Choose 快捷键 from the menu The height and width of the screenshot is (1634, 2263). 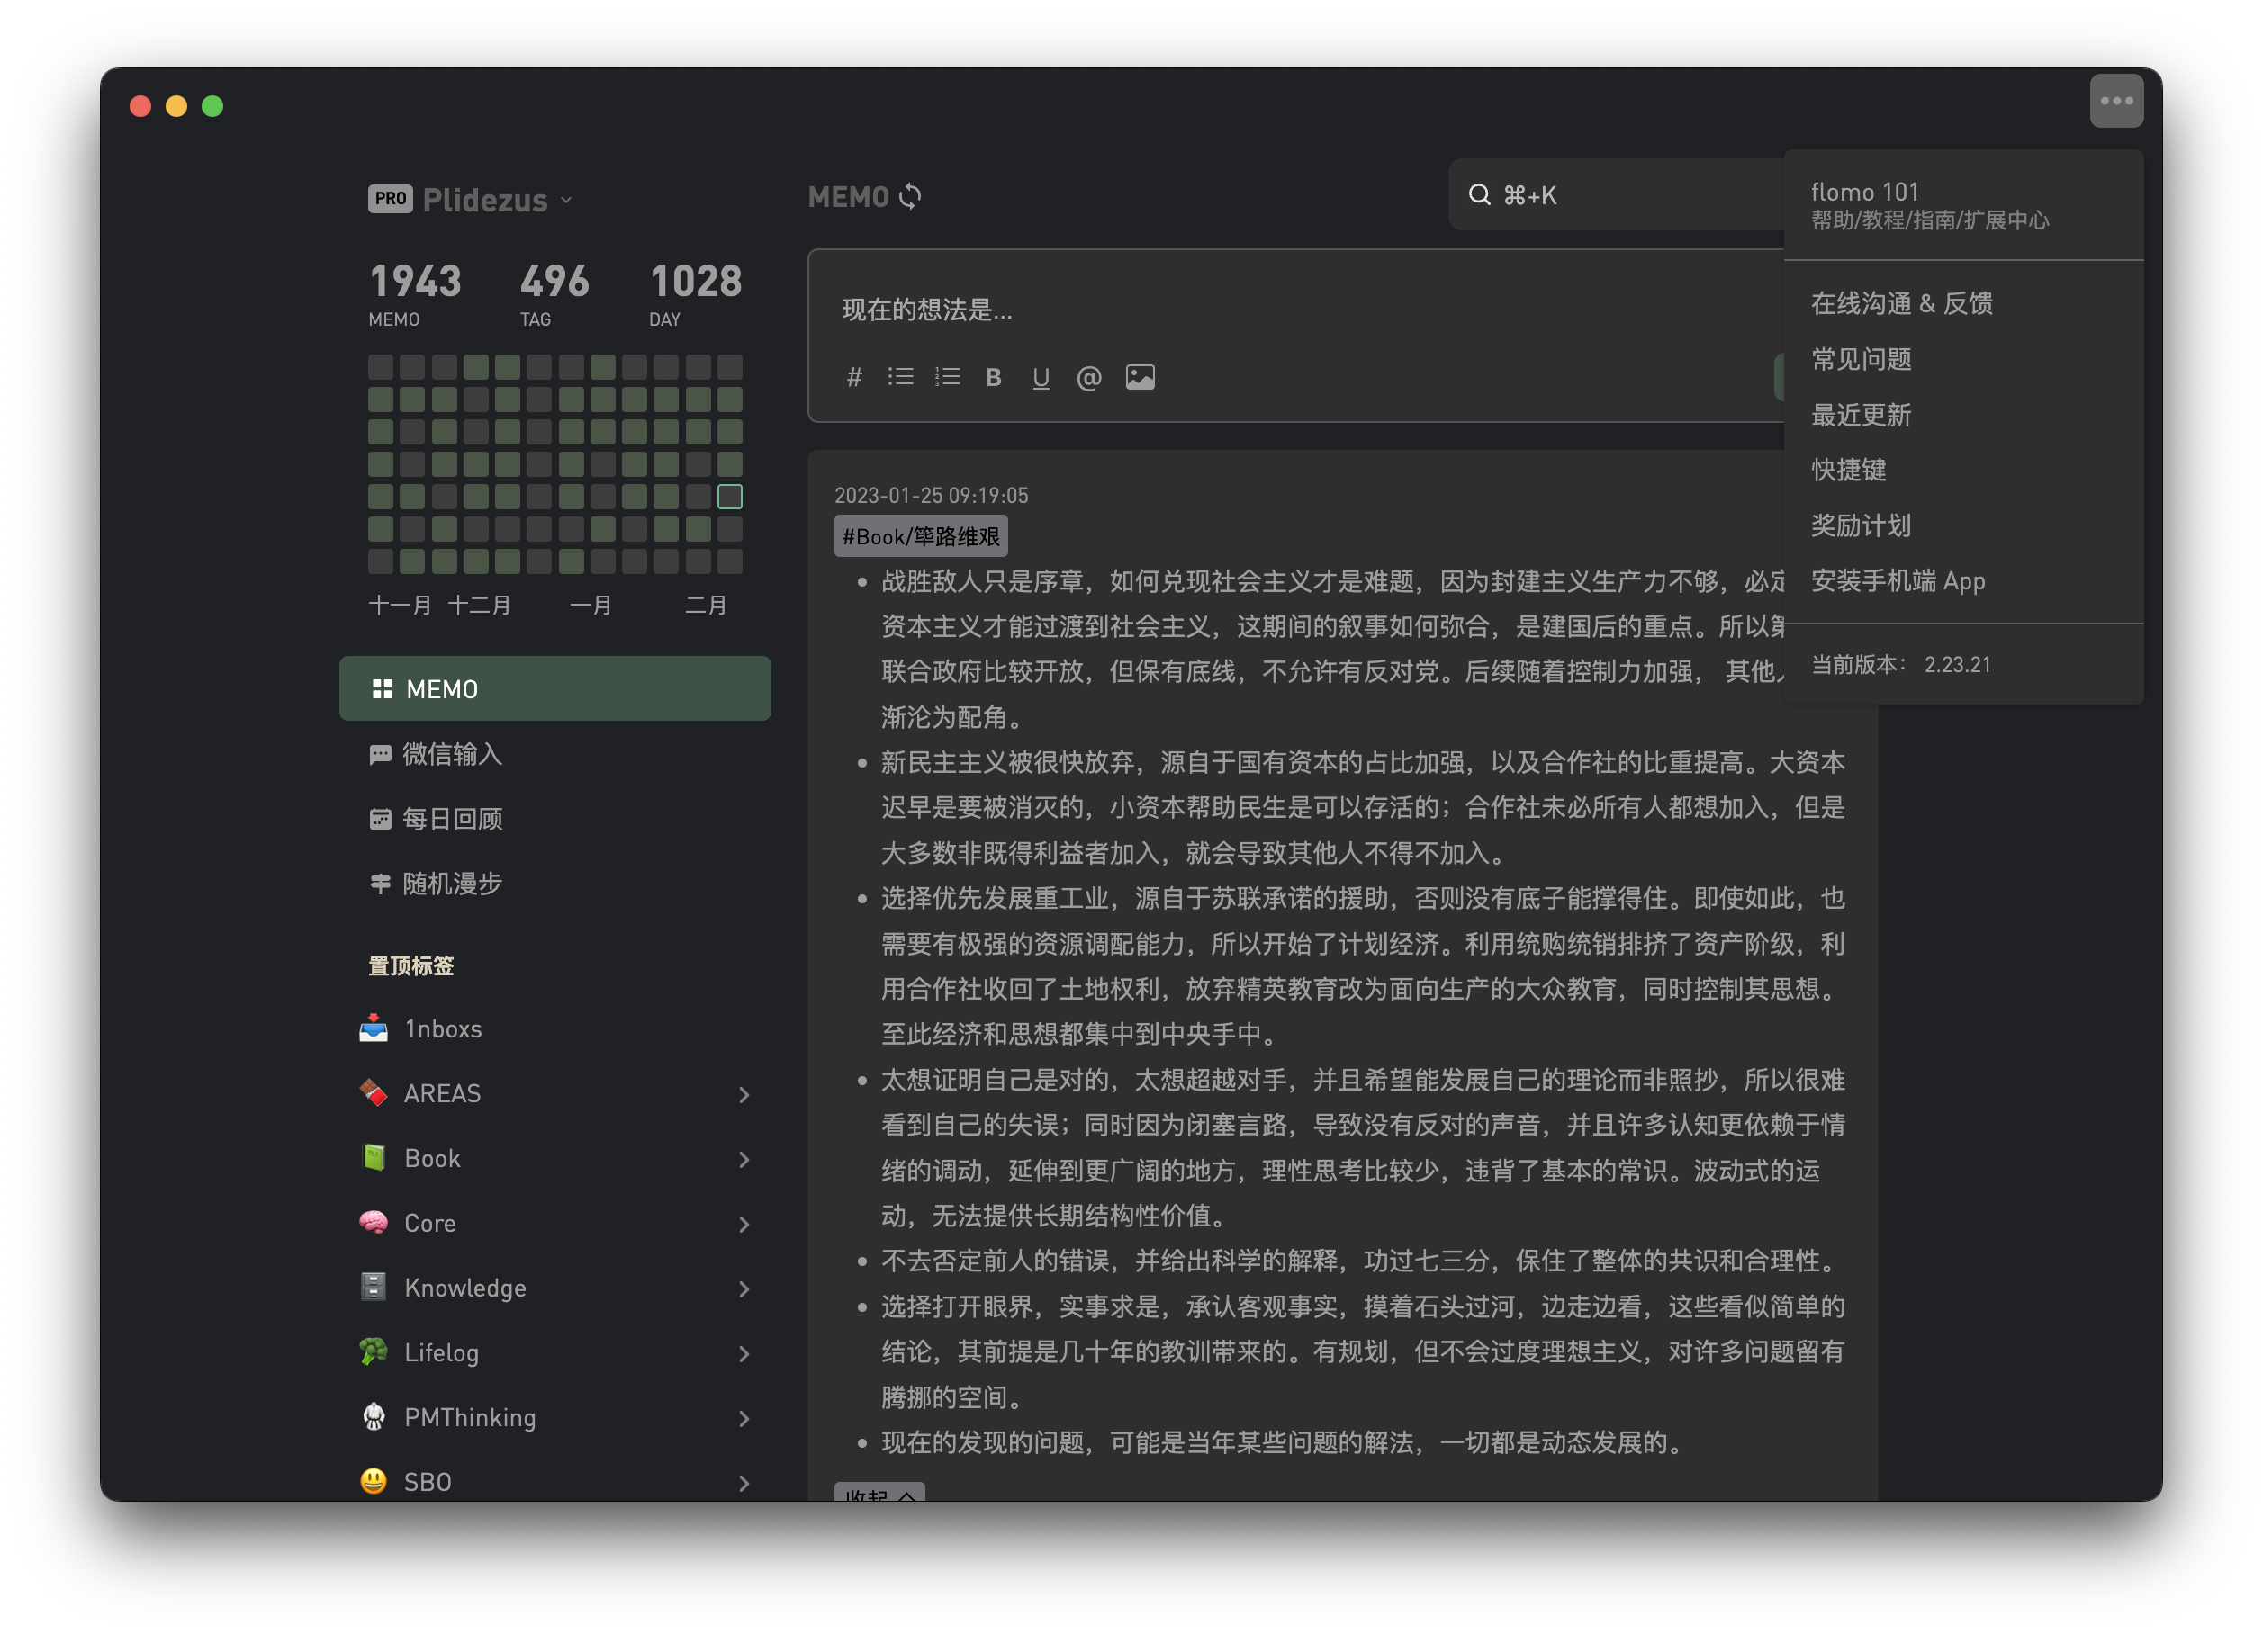[1962, 470]
